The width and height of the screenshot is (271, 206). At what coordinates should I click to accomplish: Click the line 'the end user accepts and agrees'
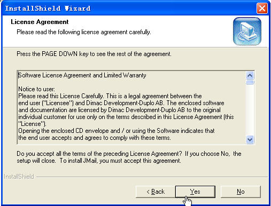95,138
